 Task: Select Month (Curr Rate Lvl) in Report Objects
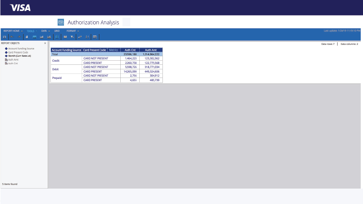19,56
